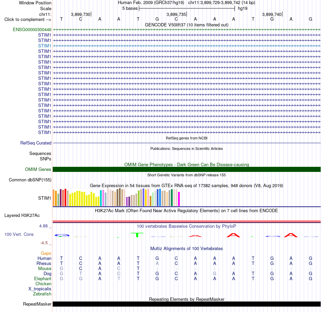
Task: Click '100 vertebrates Basewise Conservation by PhyloP' title
Action: pos(187,226)
